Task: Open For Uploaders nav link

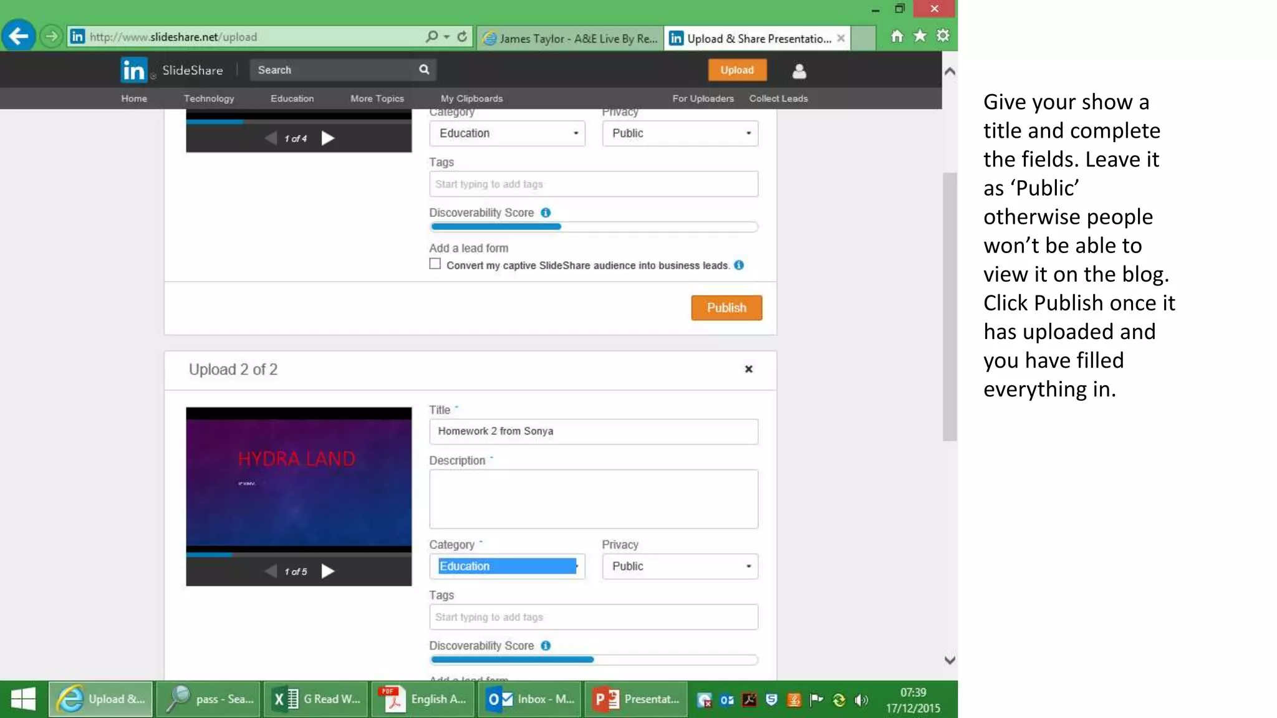Action: tap(703, 98)
